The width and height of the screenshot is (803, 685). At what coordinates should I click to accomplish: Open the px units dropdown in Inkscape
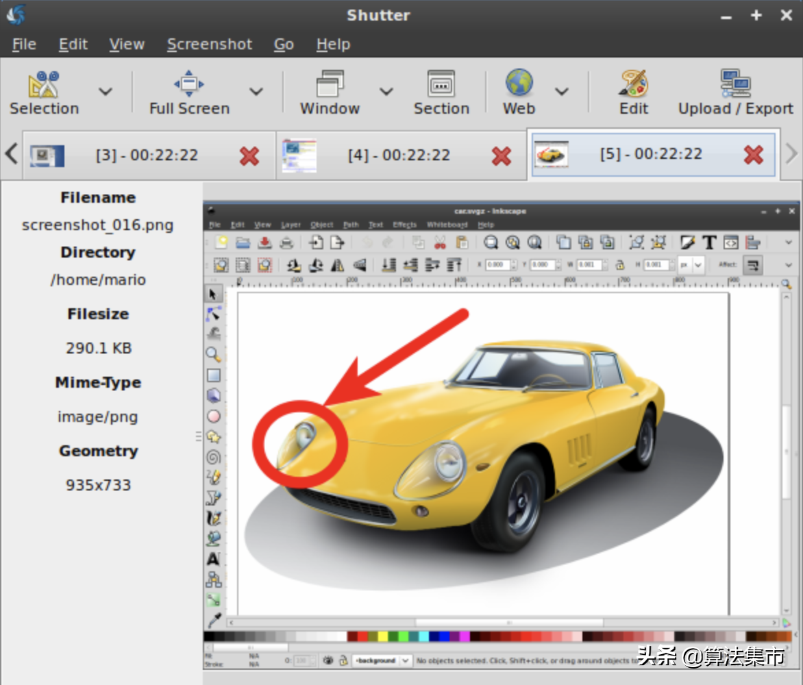click(x=691, y=264)
